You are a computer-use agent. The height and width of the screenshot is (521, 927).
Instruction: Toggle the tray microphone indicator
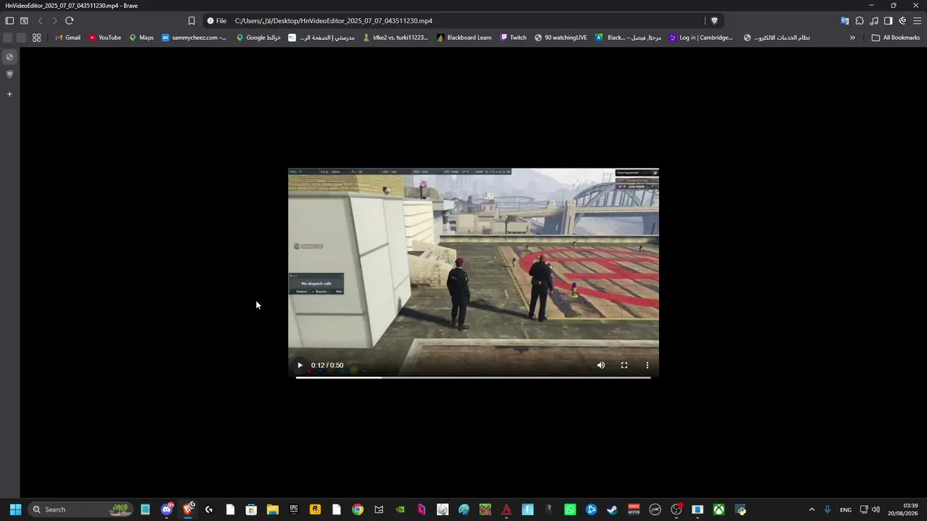click(827, 509)
